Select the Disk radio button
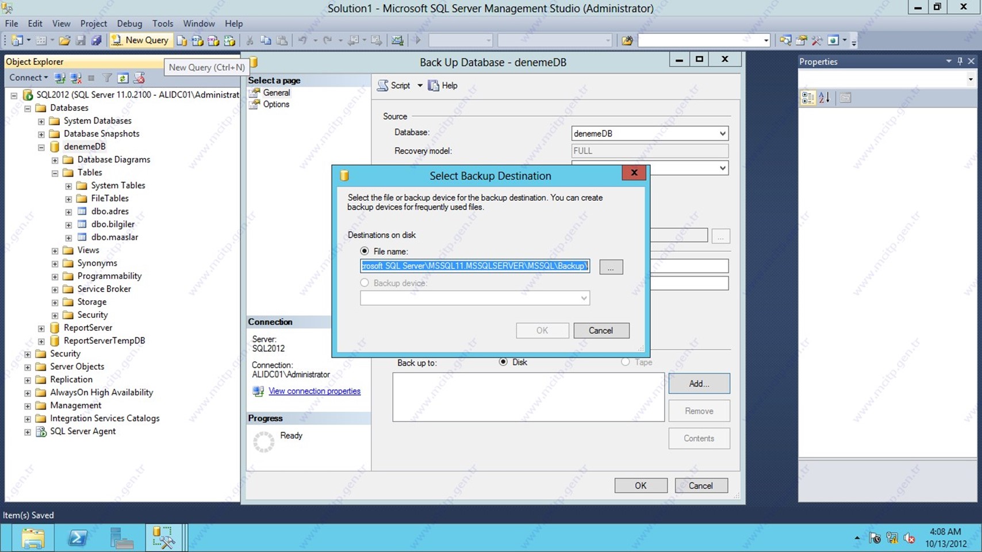This screenshot has width=982, height=552. (503, 362)
